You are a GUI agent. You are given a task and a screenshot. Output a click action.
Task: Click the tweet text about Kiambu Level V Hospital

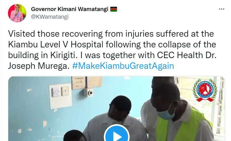[112, 50]
